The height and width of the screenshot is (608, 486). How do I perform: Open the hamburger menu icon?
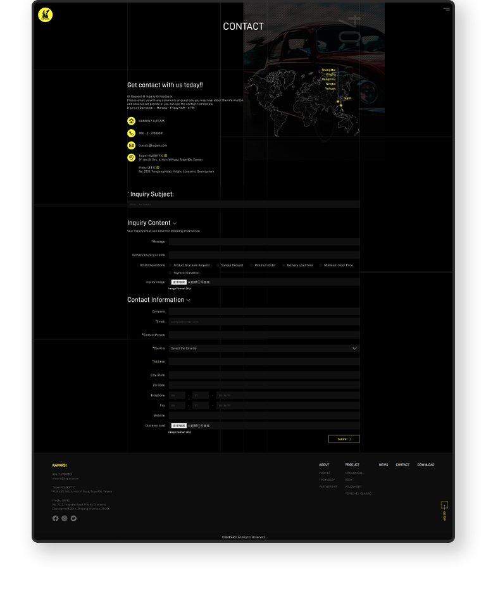(x=447, y=9)
